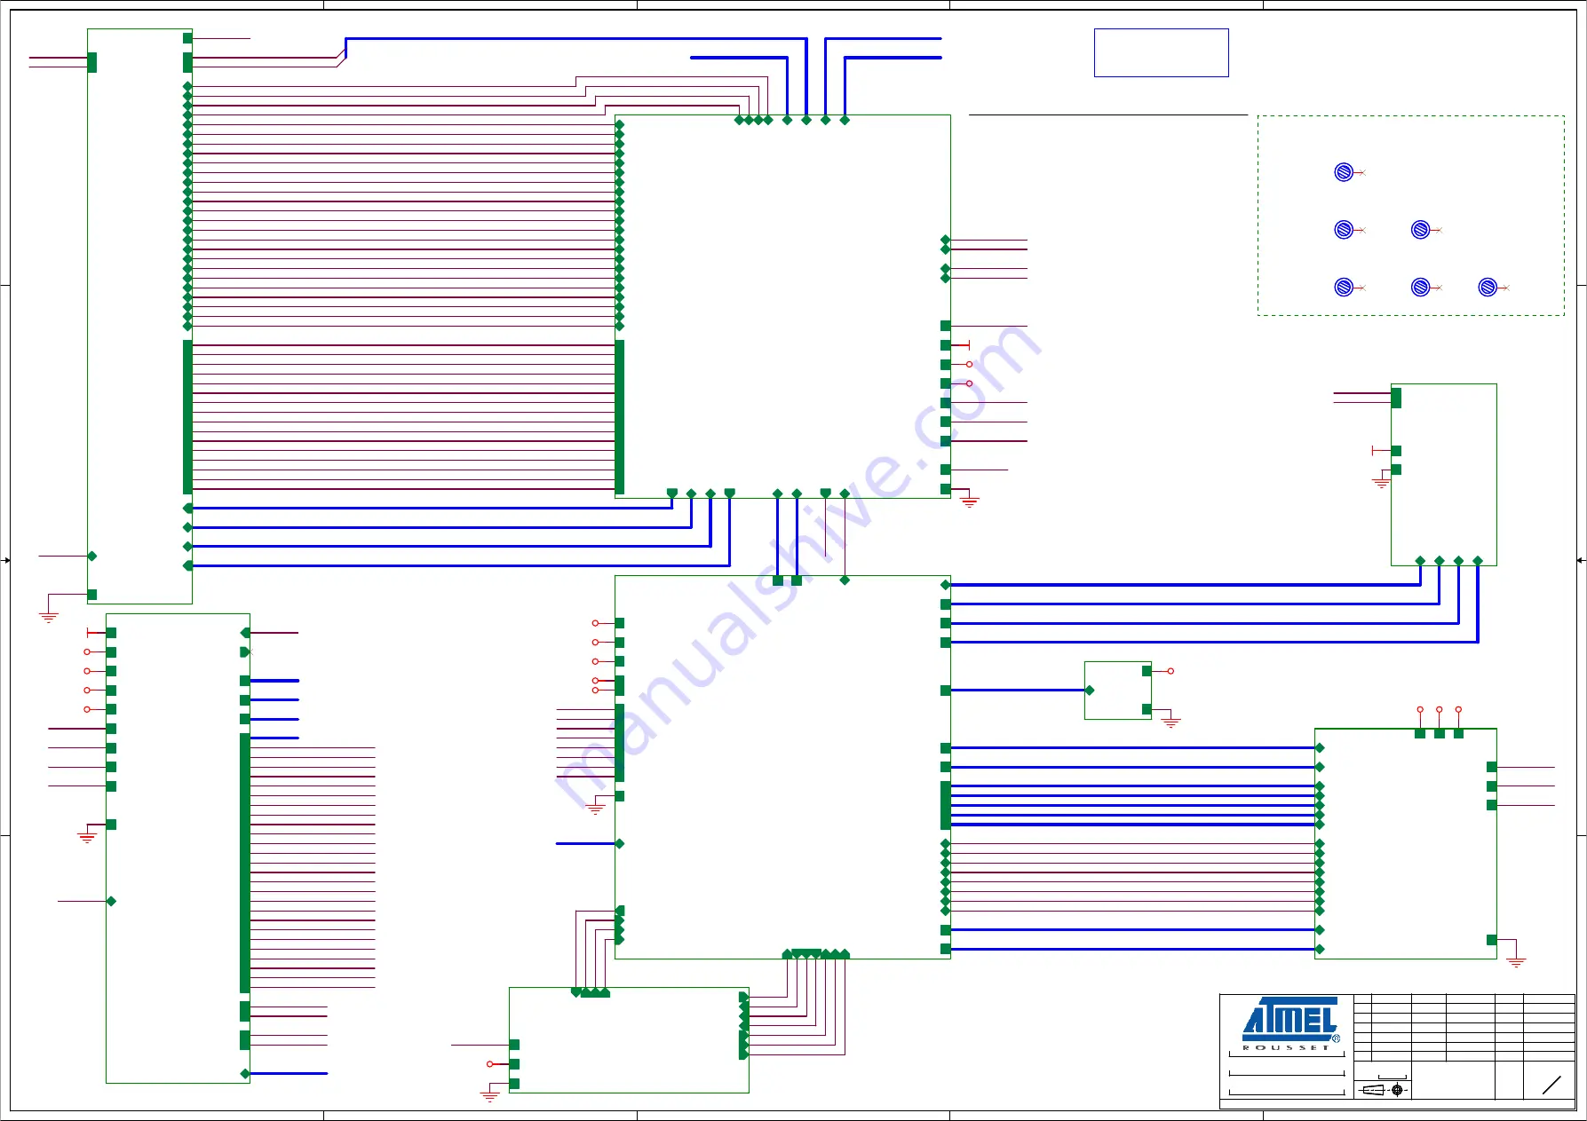Select the ground symbol left of the large lower-center block
The height and width of the screenshot is (1121, 1587).
pyautogui.click(x=595, y=809)
